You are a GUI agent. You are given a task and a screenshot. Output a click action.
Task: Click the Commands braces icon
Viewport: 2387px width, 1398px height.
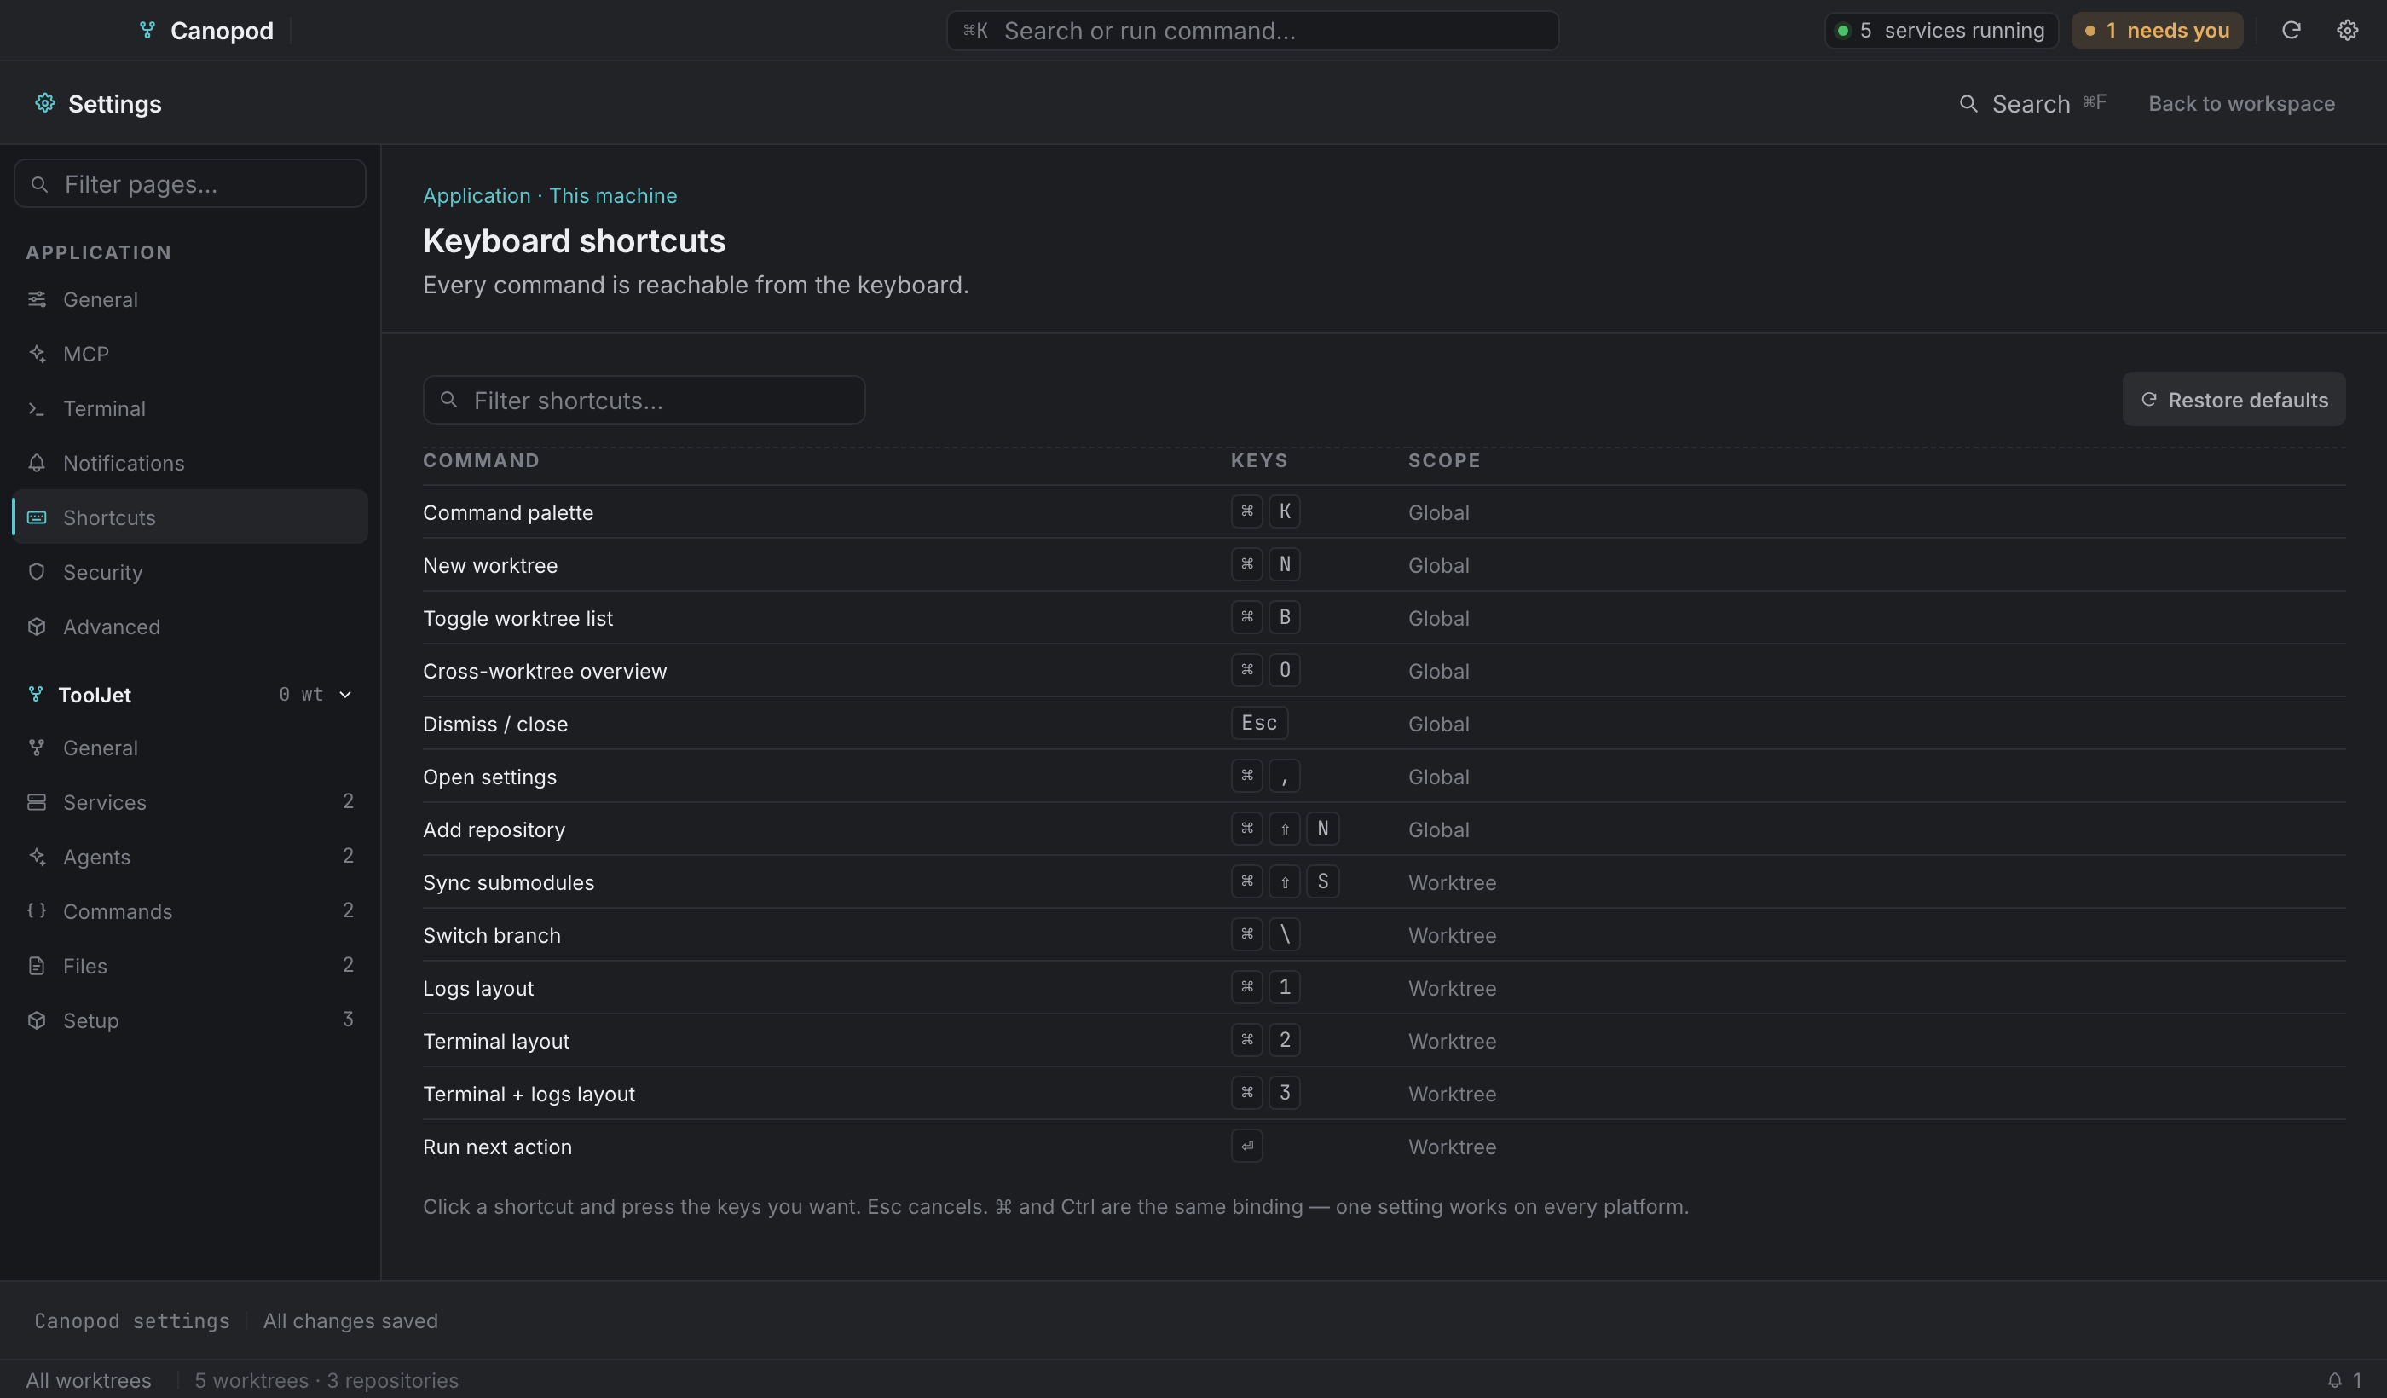[x=37, y=910]
